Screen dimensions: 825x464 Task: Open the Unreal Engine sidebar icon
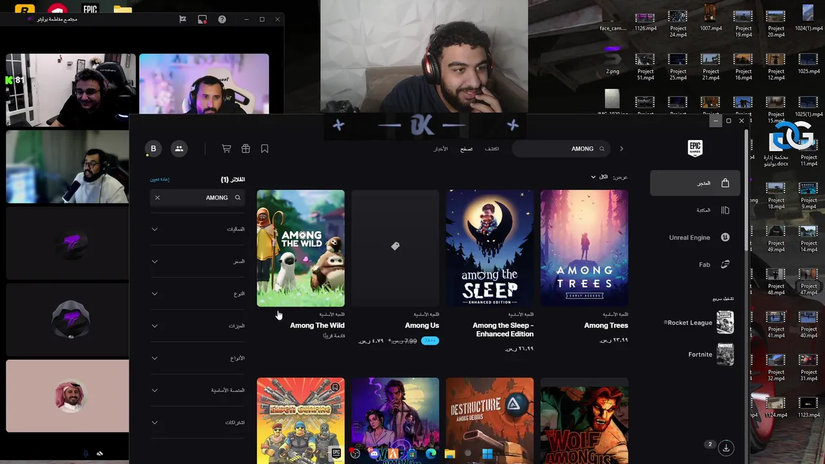click(x=725, y=237)
